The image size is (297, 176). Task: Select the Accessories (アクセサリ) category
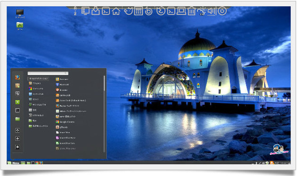(35, 83)
